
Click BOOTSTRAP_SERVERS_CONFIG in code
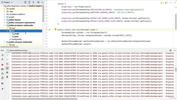click(102, 12)
